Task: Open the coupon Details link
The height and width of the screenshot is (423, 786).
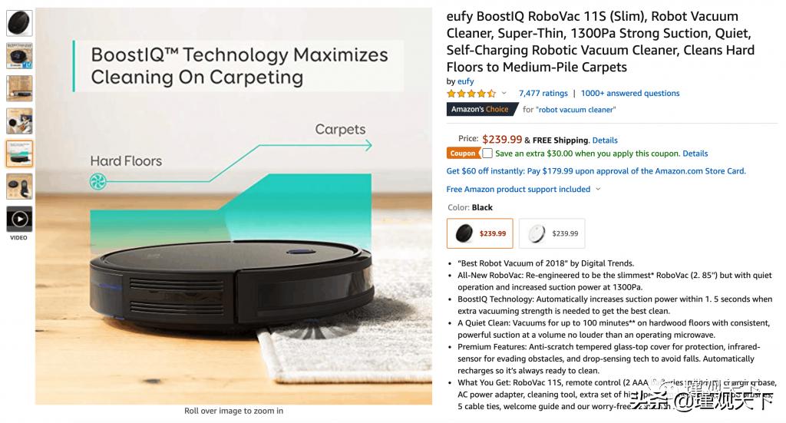Action: [x=695, y=154]
